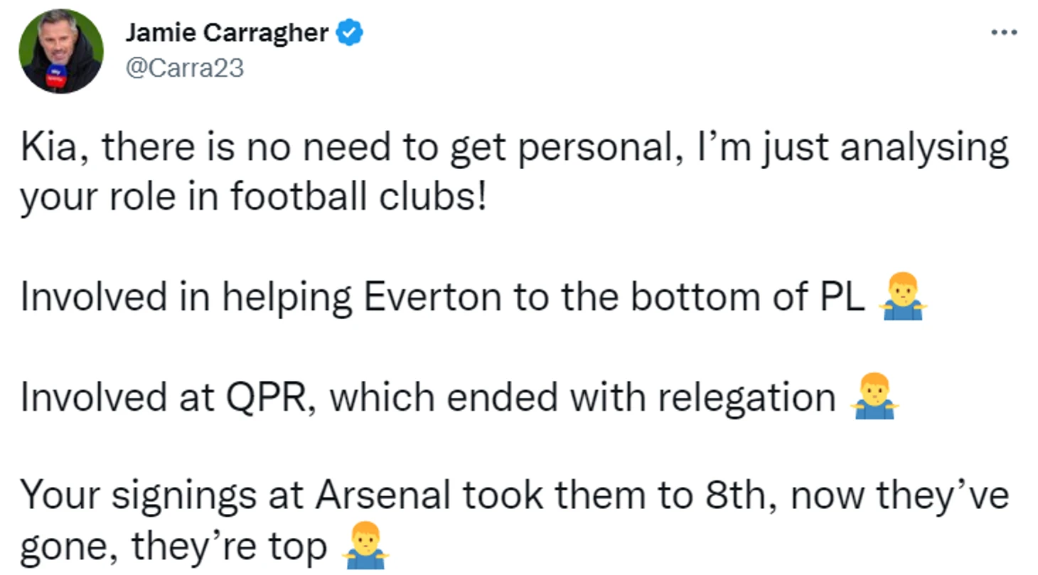Open Jamie Carragher's profile picture

[x=61, y=52]
